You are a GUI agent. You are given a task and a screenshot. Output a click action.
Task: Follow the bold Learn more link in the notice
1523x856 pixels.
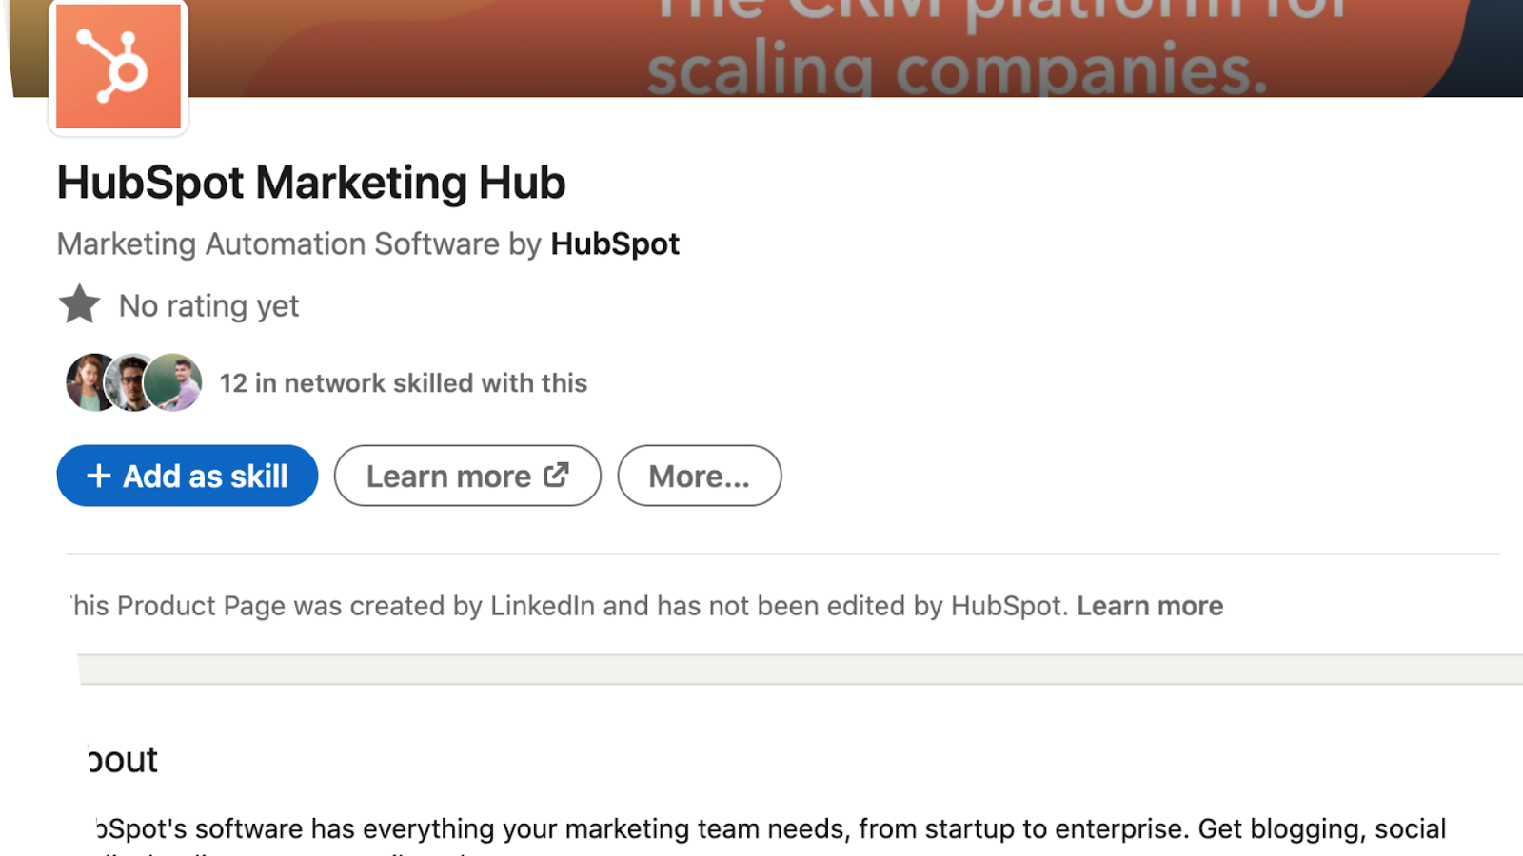[x=1150, y=606]
